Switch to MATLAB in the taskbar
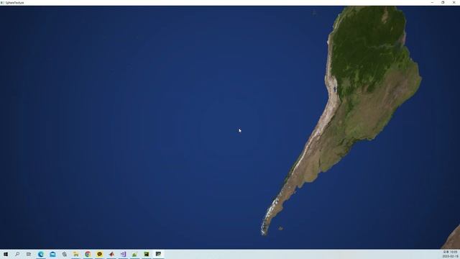 coord(111,254)
